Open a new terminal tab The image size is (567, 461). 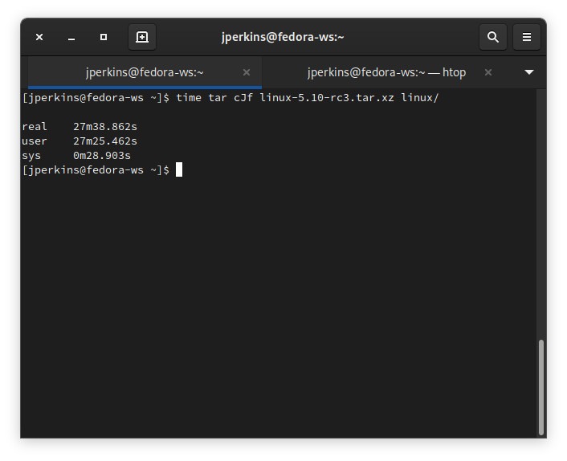(141, 37)
